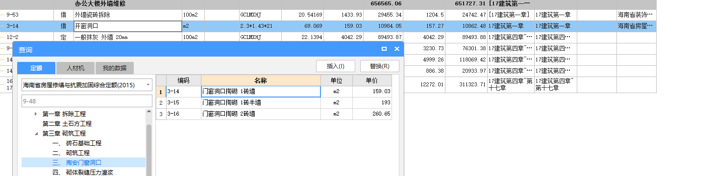This screenshot has width=713, height=176.
Task: Click the 名称 column header
Action: pos(261,80)
